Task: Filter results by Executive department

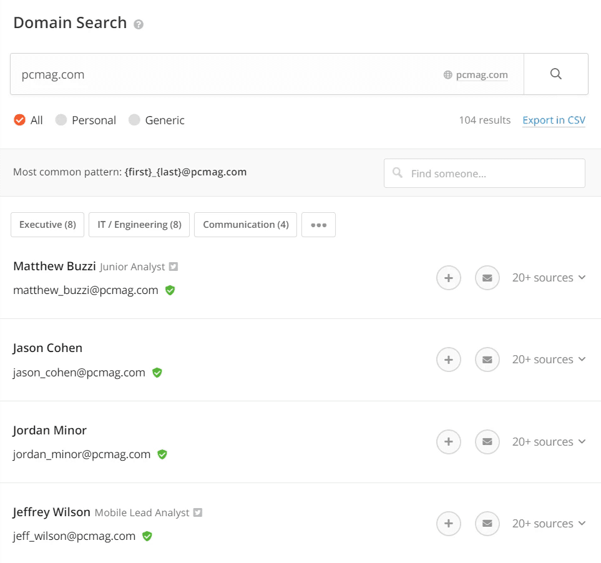Action: point(47,225)
